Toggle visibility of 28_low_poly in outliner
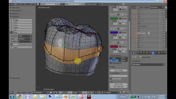This screenshot has width=176, height=99. (x=160, y=33)
